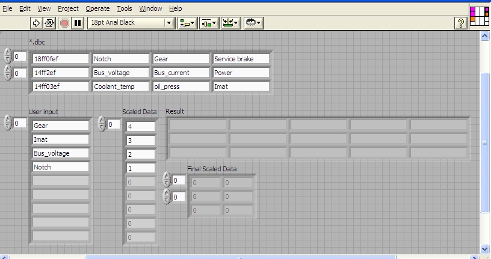
Task: Open the Operate menu
Action: [x=97, y=8]
